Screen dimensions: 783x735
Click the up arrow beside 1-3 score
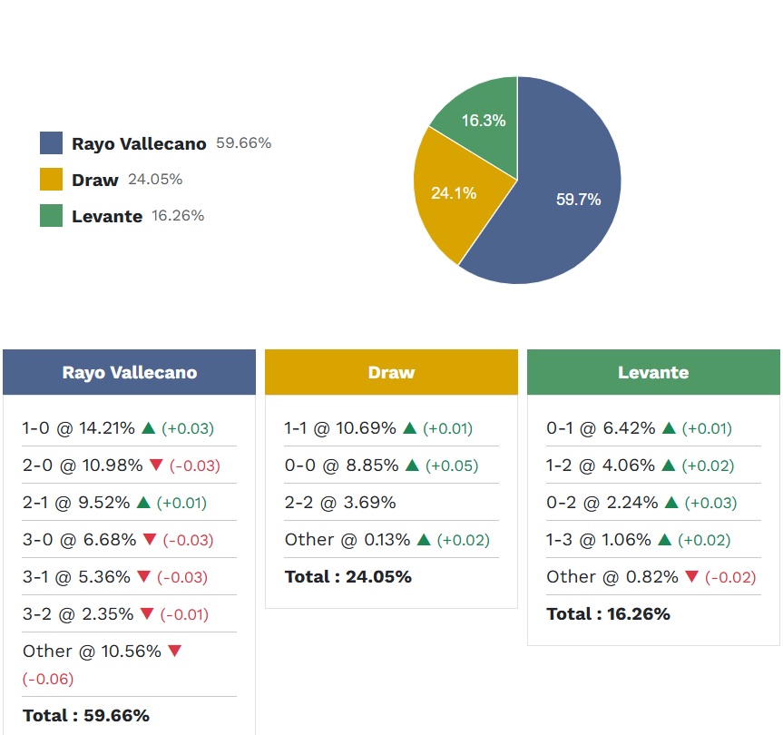click(x=664, y=540)
